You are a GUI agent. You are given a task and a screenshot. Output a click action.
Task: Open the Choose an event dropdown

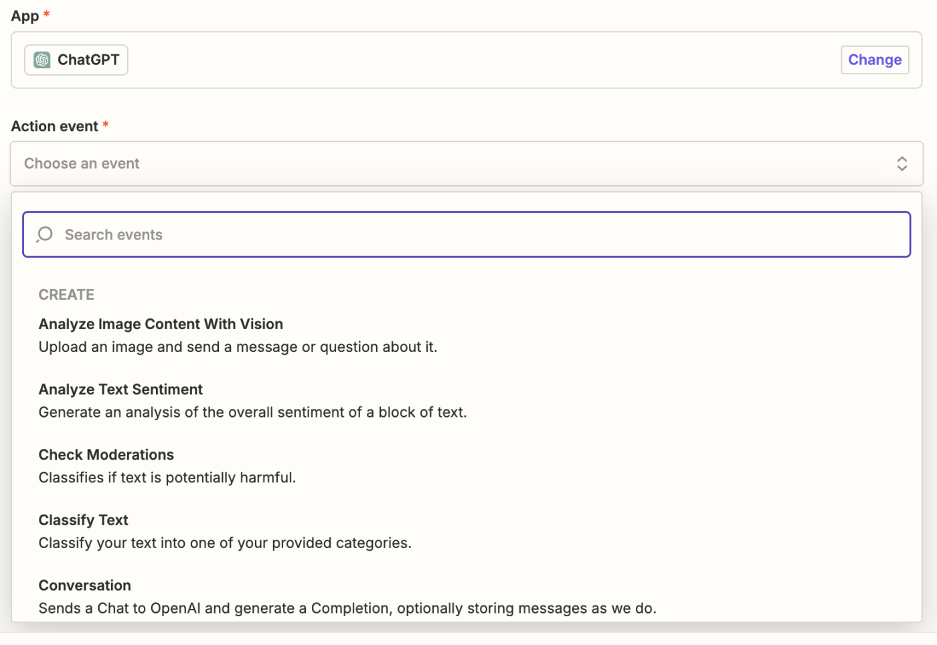point(466,164)
